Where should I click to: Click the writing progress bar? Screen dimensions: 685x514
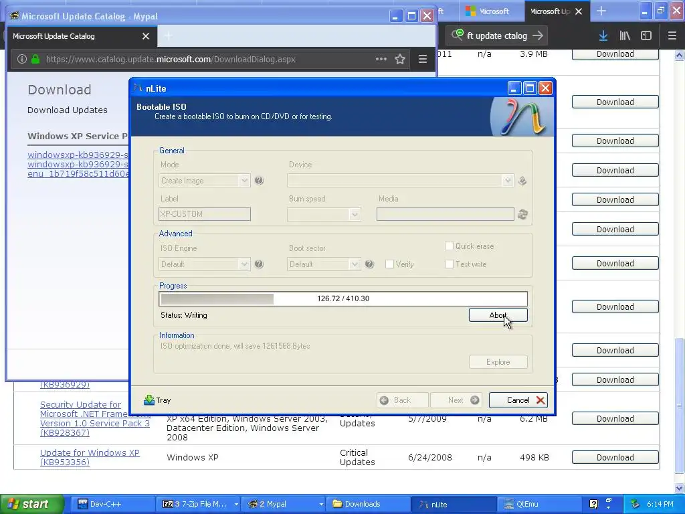[343, 298]
